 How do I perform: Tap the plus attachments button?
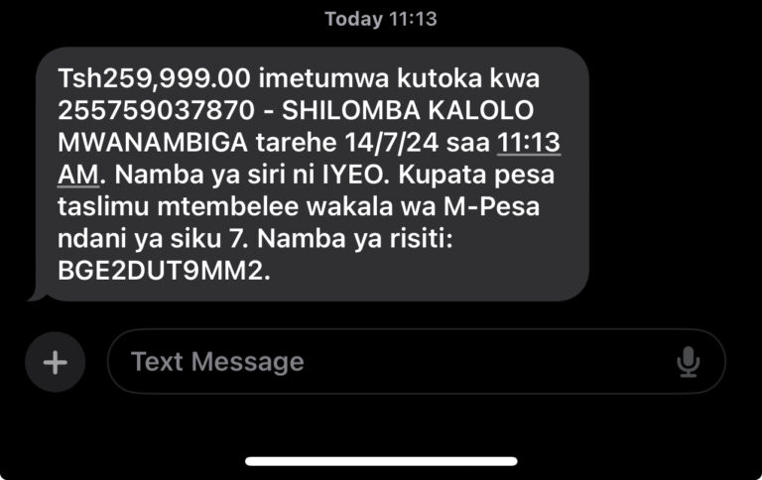55,362
